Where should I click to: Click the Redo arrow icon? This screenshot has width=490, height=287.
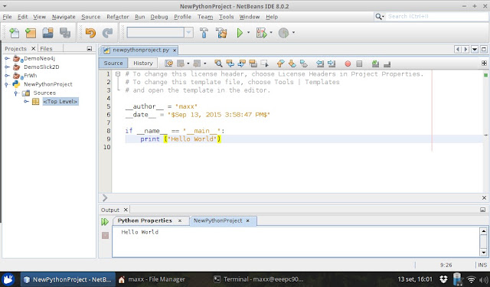pos(107,32)
